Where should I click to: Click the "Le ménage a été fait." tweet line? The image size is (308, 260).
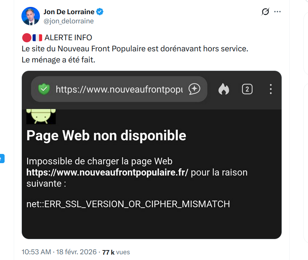(x=58, y=60)
